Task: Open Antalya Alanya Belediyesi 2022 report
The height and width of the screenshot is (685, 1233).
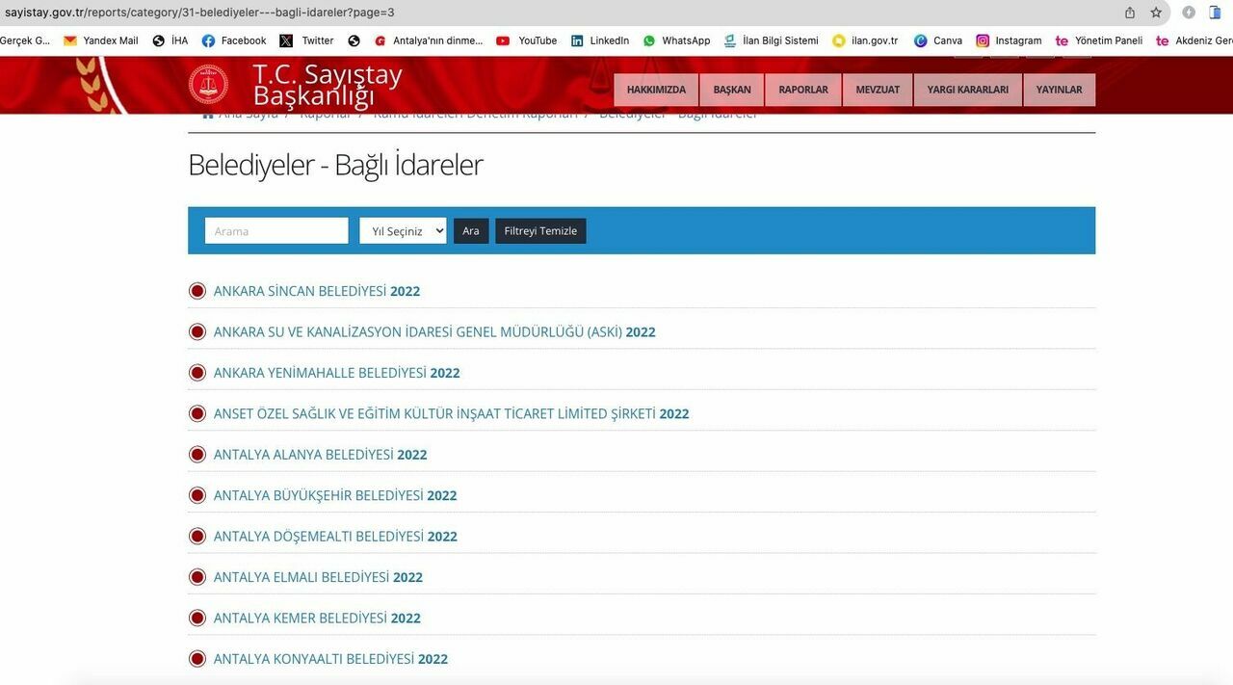Action: 321,455
